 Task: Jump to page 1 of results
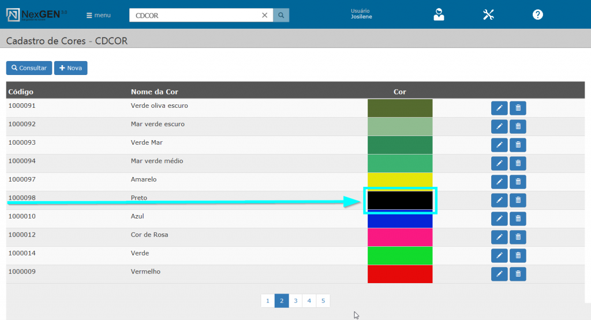pyautogui.click(x=267, y=301)
